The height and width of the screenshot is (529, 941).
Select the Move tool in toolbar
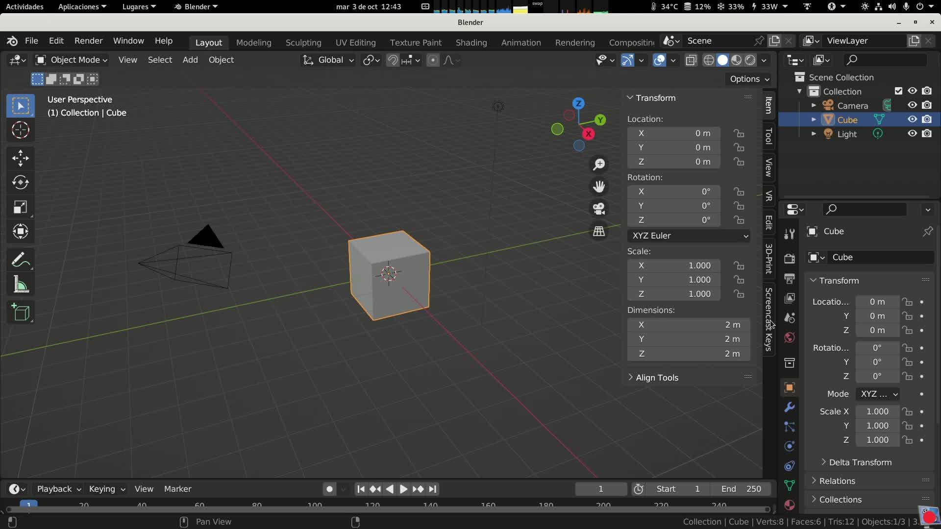pyautogui.click(x=20, y=158)
